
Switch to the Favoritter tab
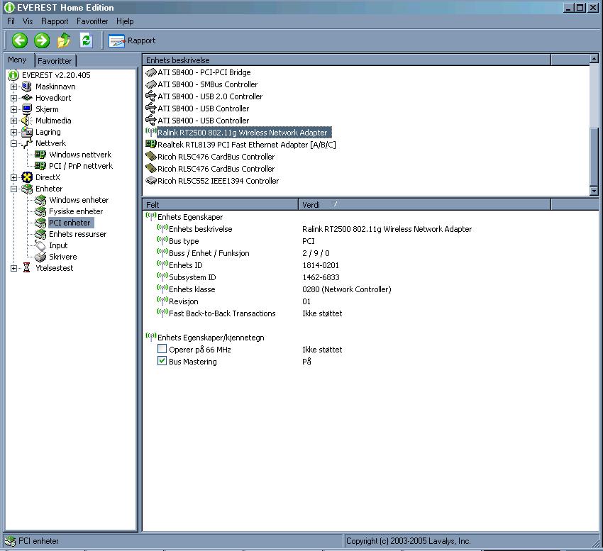(x=55, y=61)
